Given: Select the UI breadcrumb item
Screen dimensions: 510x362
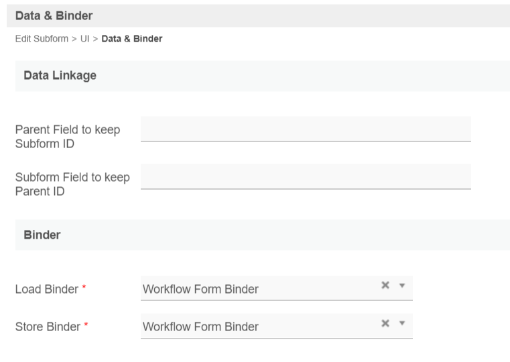Looking at the screenshot, I should 85,39.
